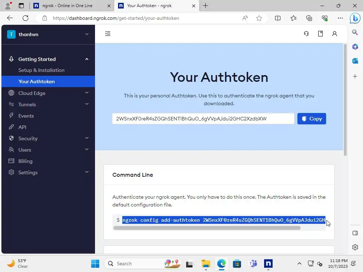
Task: Open Collections icon in Edge toolbar
Action: click(309, 18)
